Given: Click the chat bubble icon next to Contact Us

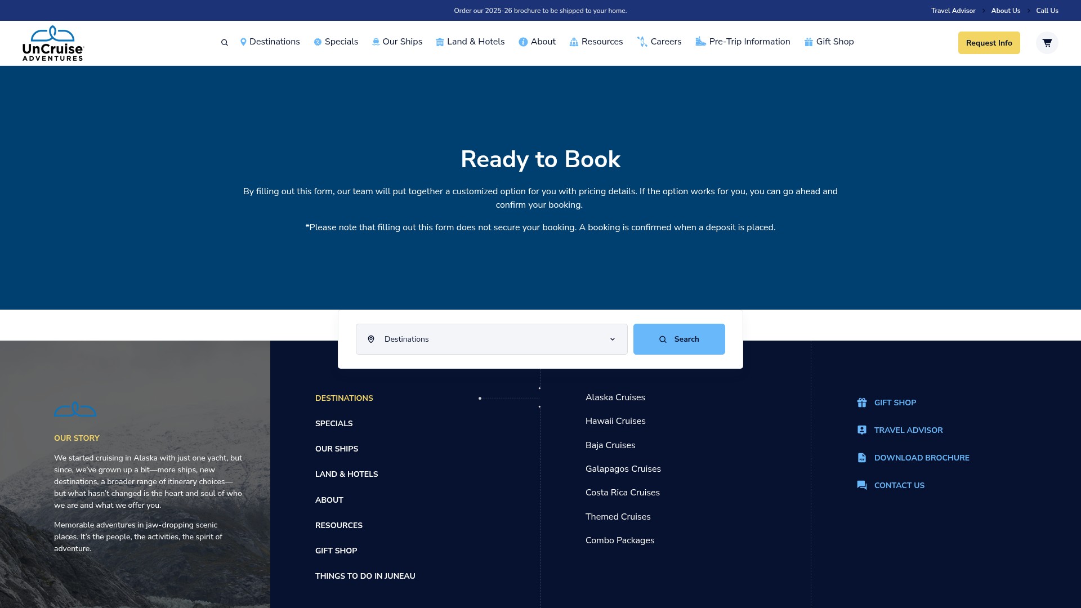Looking at the screenshot, I should click(x=862, y=485).
